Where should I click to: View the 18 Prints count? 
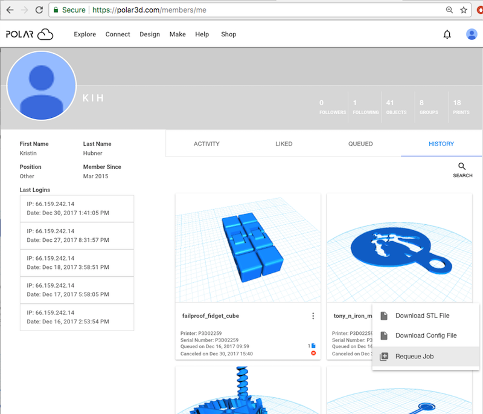(x=461, y=107)
